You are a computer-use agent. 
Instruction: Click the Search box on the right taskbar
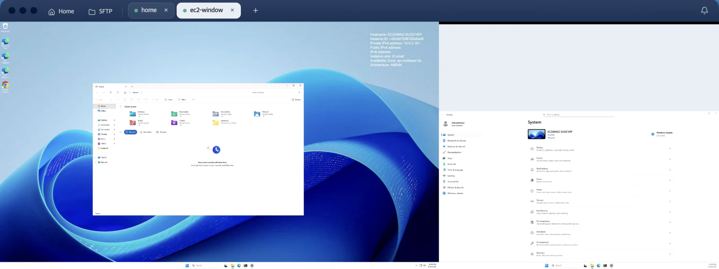[x=565, y=265]
